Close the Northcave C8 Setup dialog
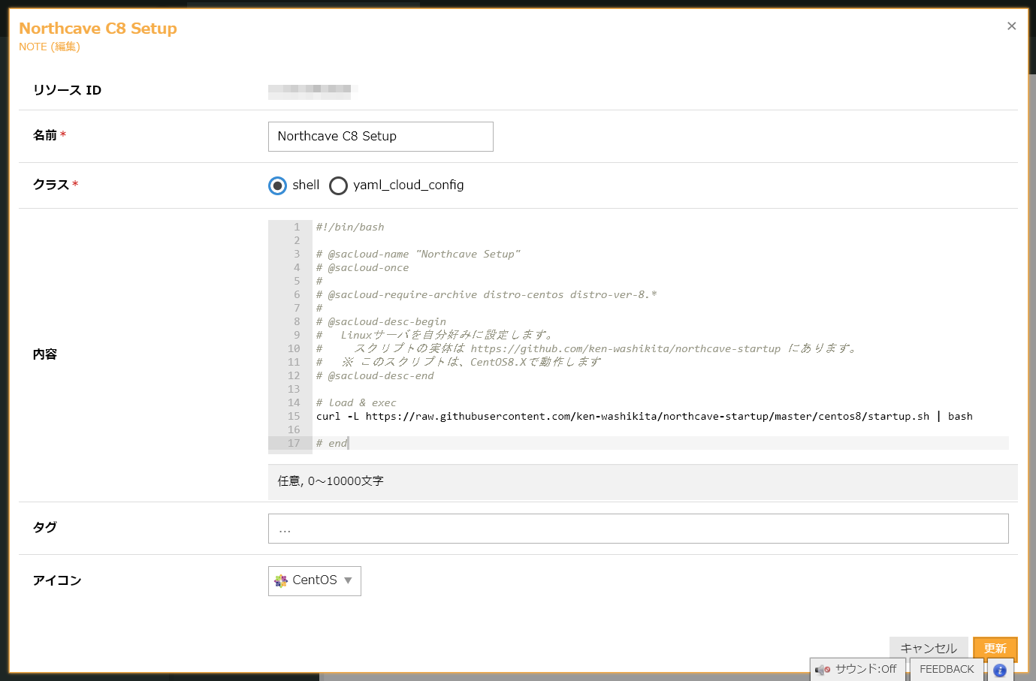The height and width of the screenshot is (681, 1036). (1011, 26)
